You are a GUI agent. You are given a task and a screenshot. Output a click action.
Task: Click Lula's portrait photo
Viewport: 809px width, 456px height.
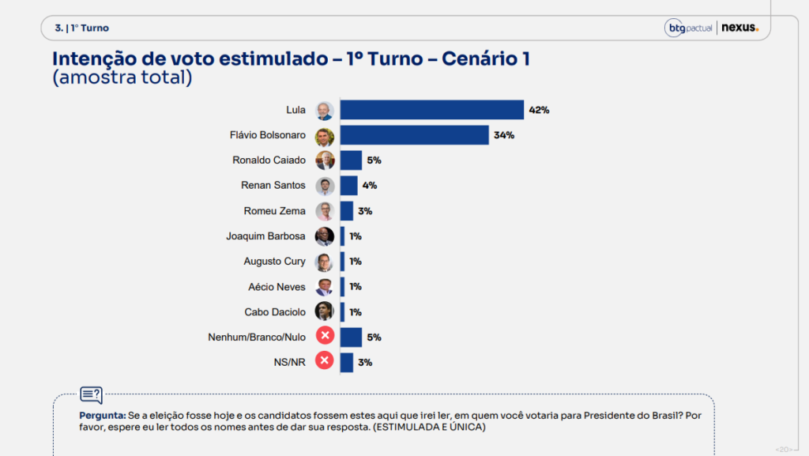click(325, 111)
